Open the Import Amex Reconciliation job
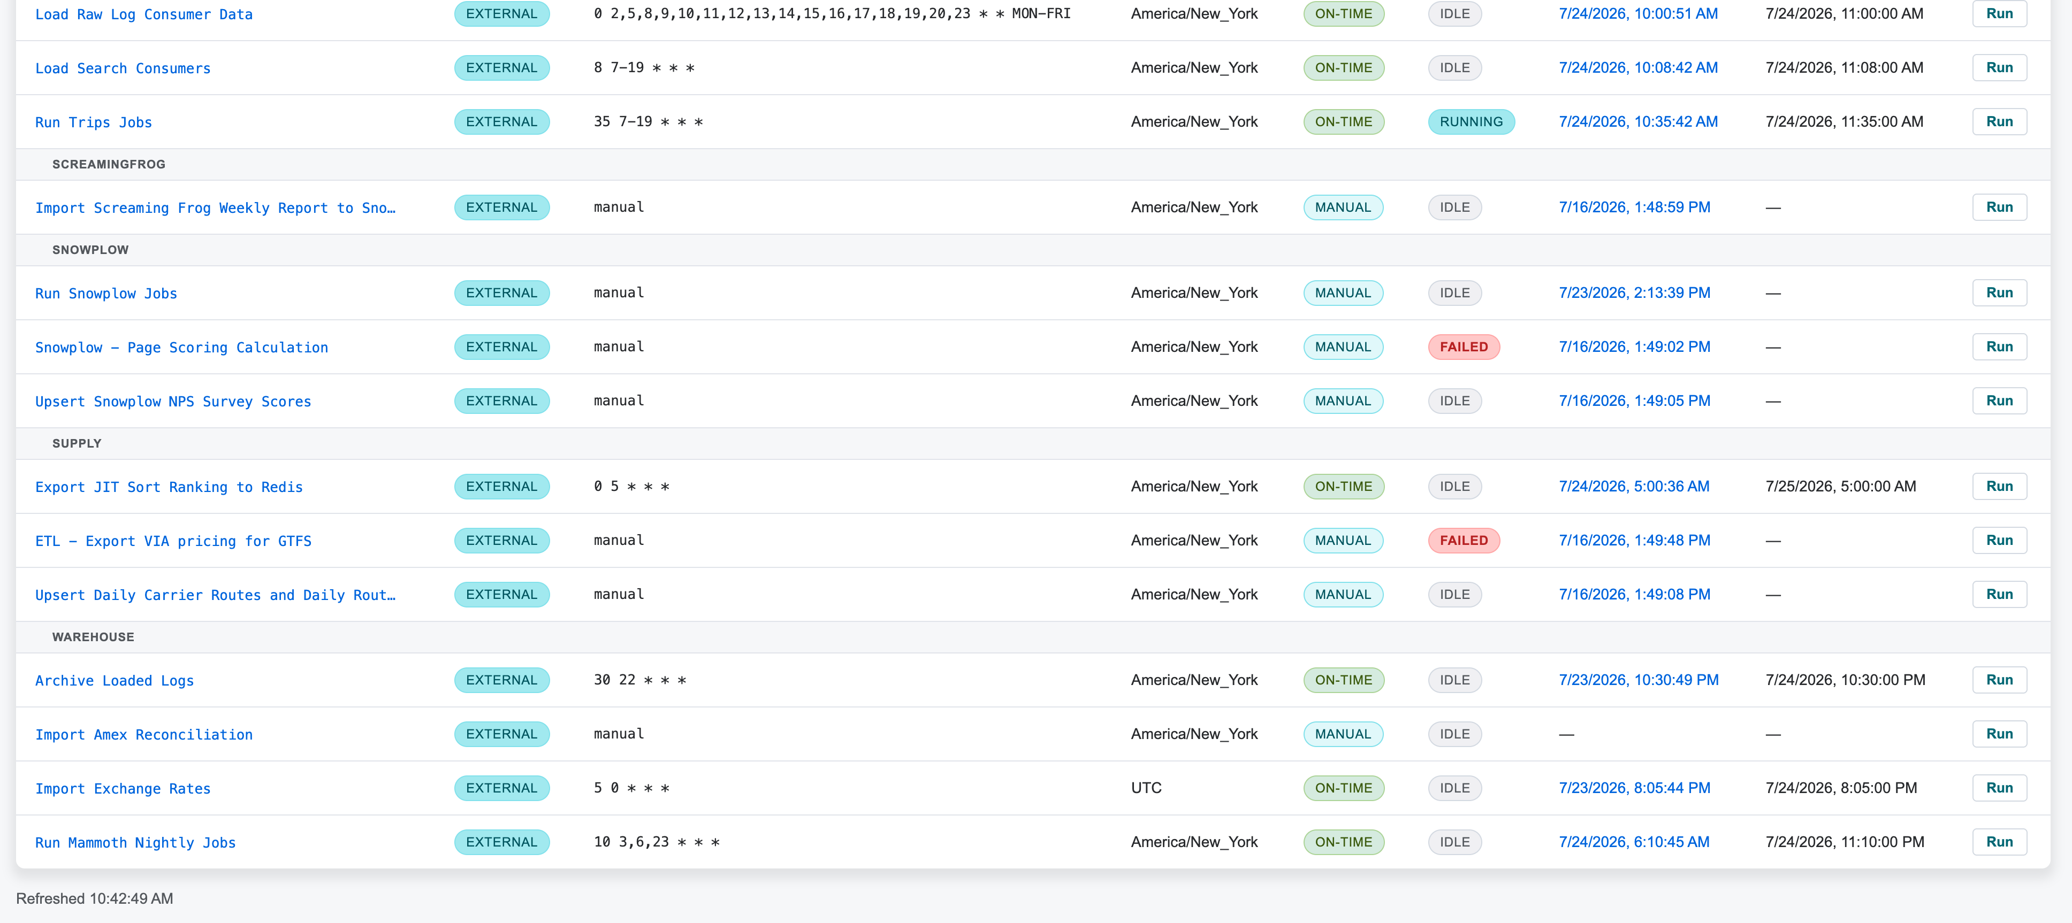This screenshot has height=923, width=2072. pos(144,735)
